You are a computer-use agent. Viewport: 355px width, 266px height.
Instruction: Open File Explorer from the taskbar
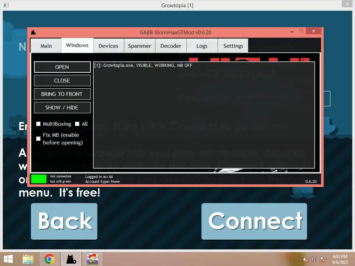(x=28, y=259)
